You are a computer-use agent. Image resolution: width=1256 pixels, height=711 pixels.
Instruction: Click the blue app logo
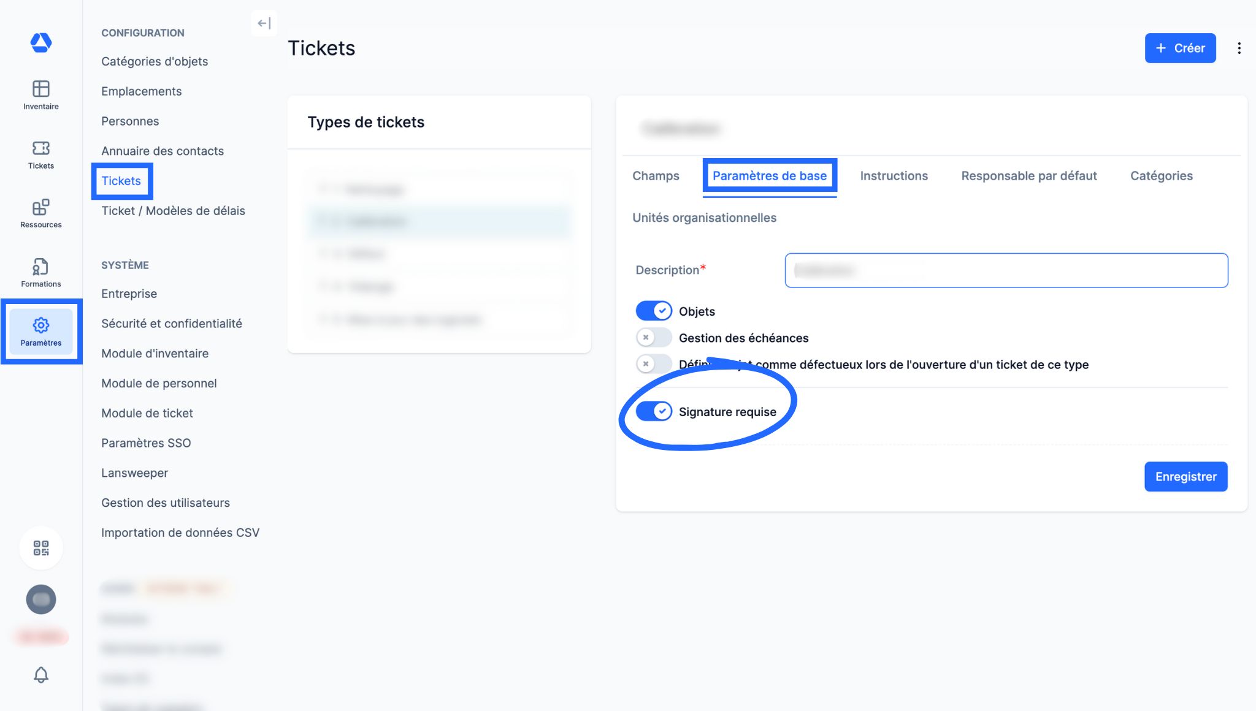click(41, 42)
